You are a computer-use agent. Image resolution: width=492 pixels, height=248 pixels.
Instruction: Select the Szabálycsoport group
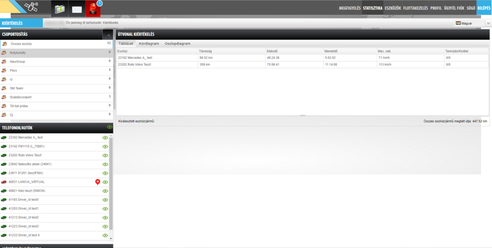click(21, 97)
